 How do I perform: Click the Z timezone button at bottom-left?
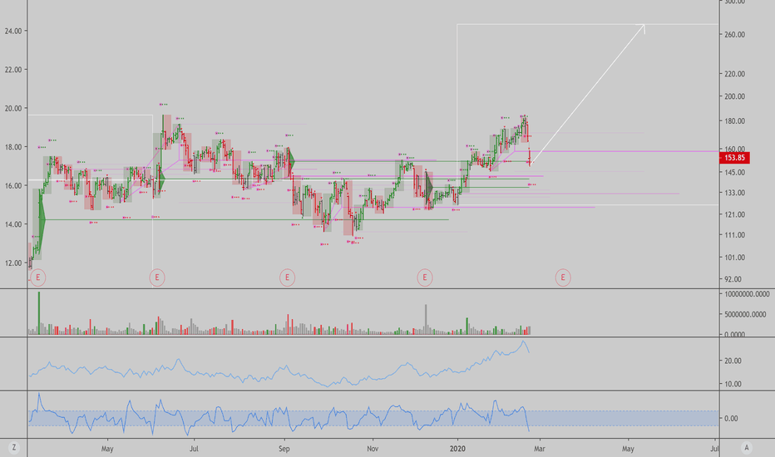coord(14,448)
